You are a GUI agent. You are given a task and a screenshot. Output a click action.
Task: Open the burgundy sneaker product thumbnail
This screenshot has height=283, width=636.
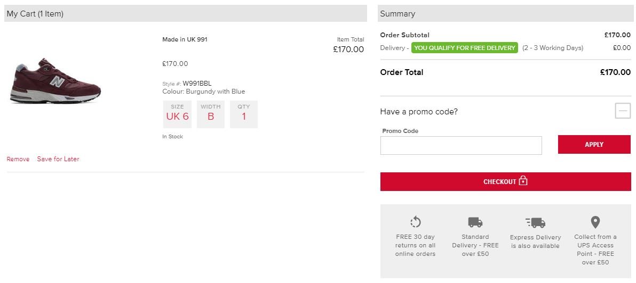55,81
